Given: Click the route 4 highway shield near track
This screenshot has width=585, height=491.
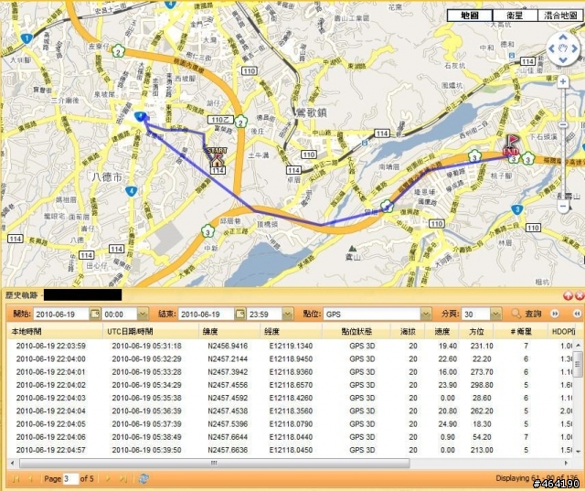Looking at the screenshot, I should click(x=140, y=116).
